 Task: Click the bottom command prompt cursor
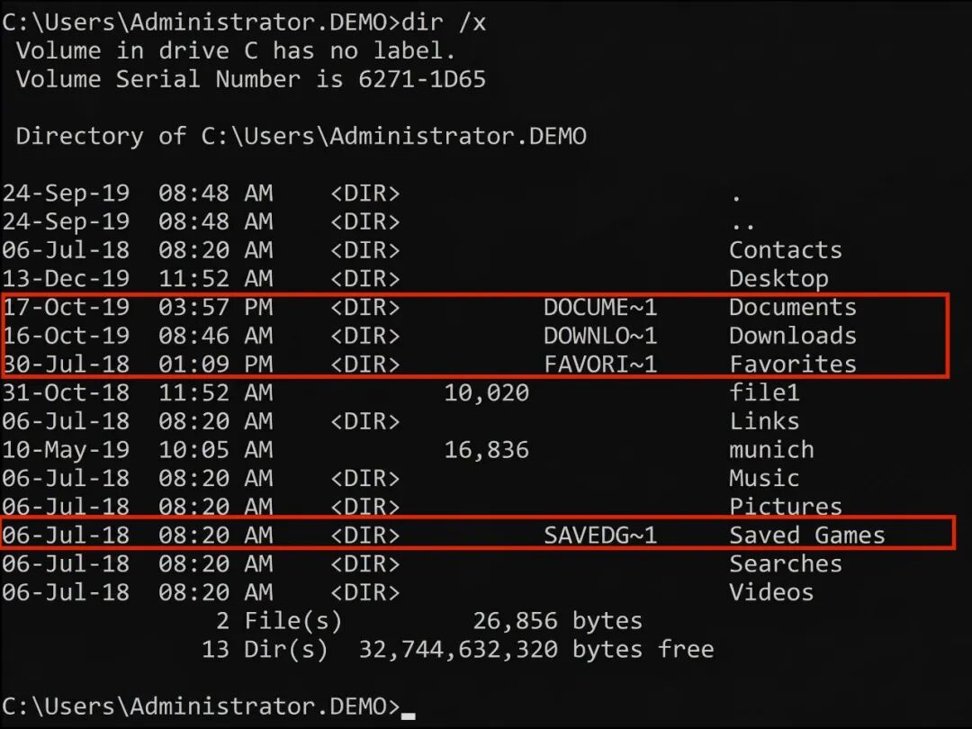(x=408, y=716)
